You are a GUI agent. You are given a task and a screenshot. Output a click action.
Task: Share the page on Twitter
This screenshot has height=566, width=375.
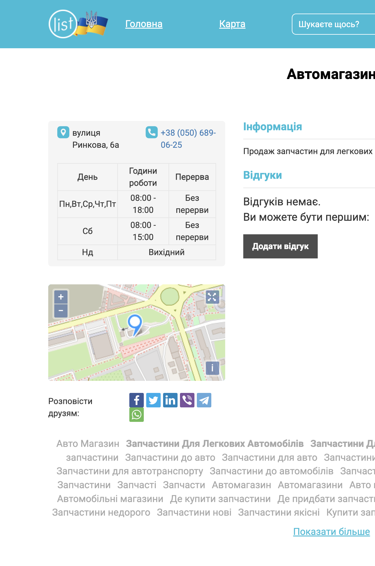(x=153, y=400)
